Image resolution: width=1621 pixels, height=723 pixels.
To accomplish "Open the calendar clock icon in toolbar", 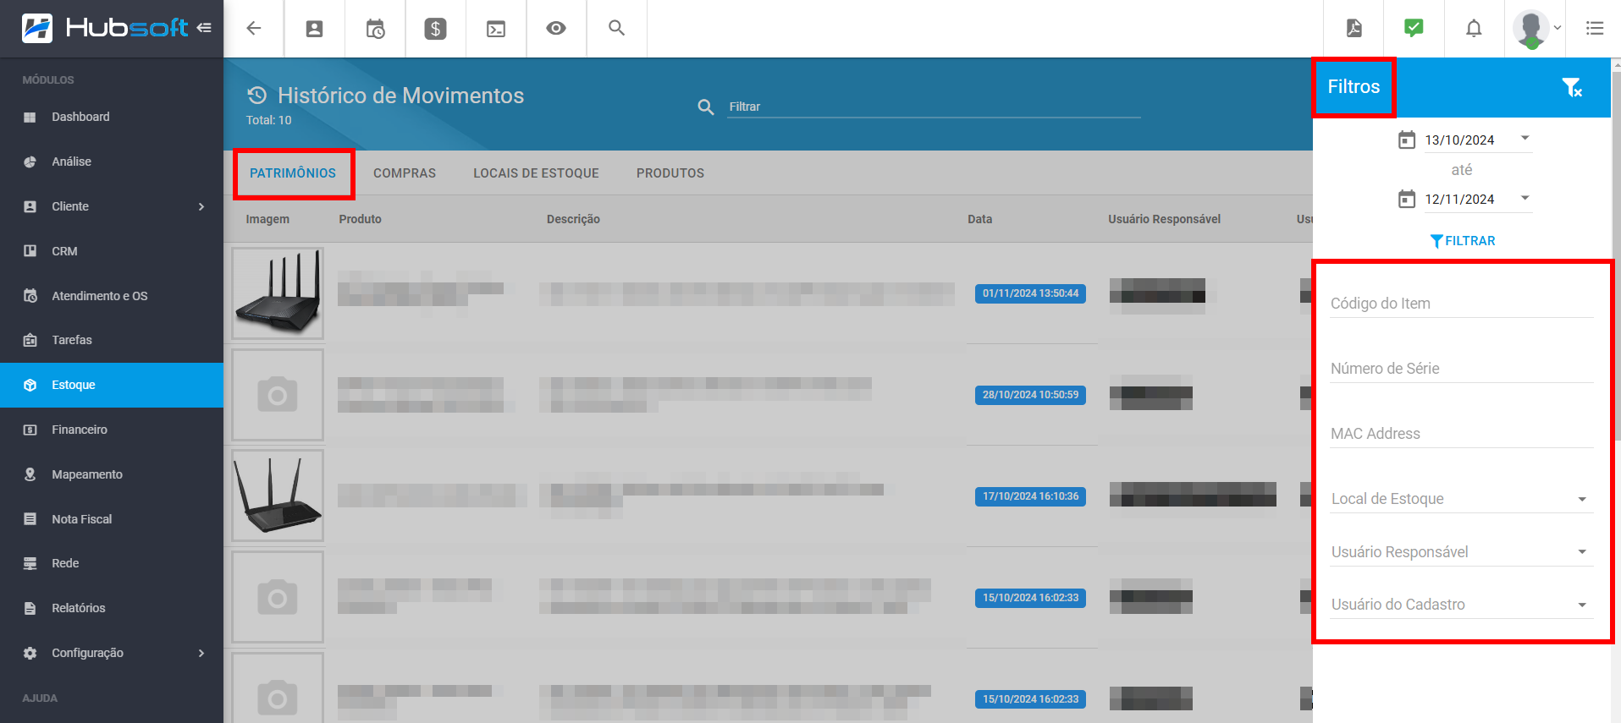I will click(x=375, y=29).
